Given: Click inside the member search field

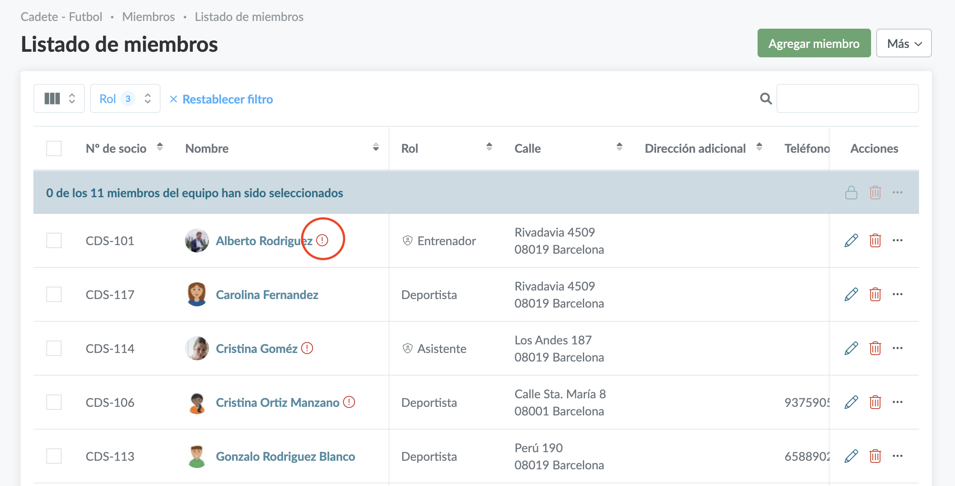Looking at the screenshot, I should 847,99.
